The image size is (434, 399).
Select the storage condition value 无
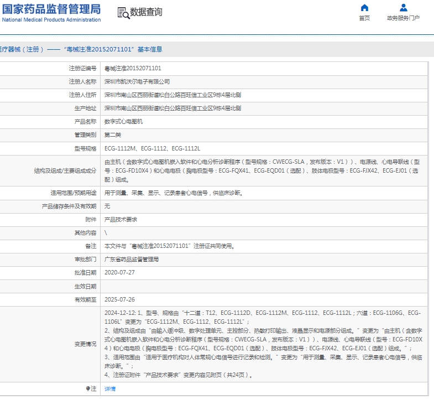click(x=107, y=206)
